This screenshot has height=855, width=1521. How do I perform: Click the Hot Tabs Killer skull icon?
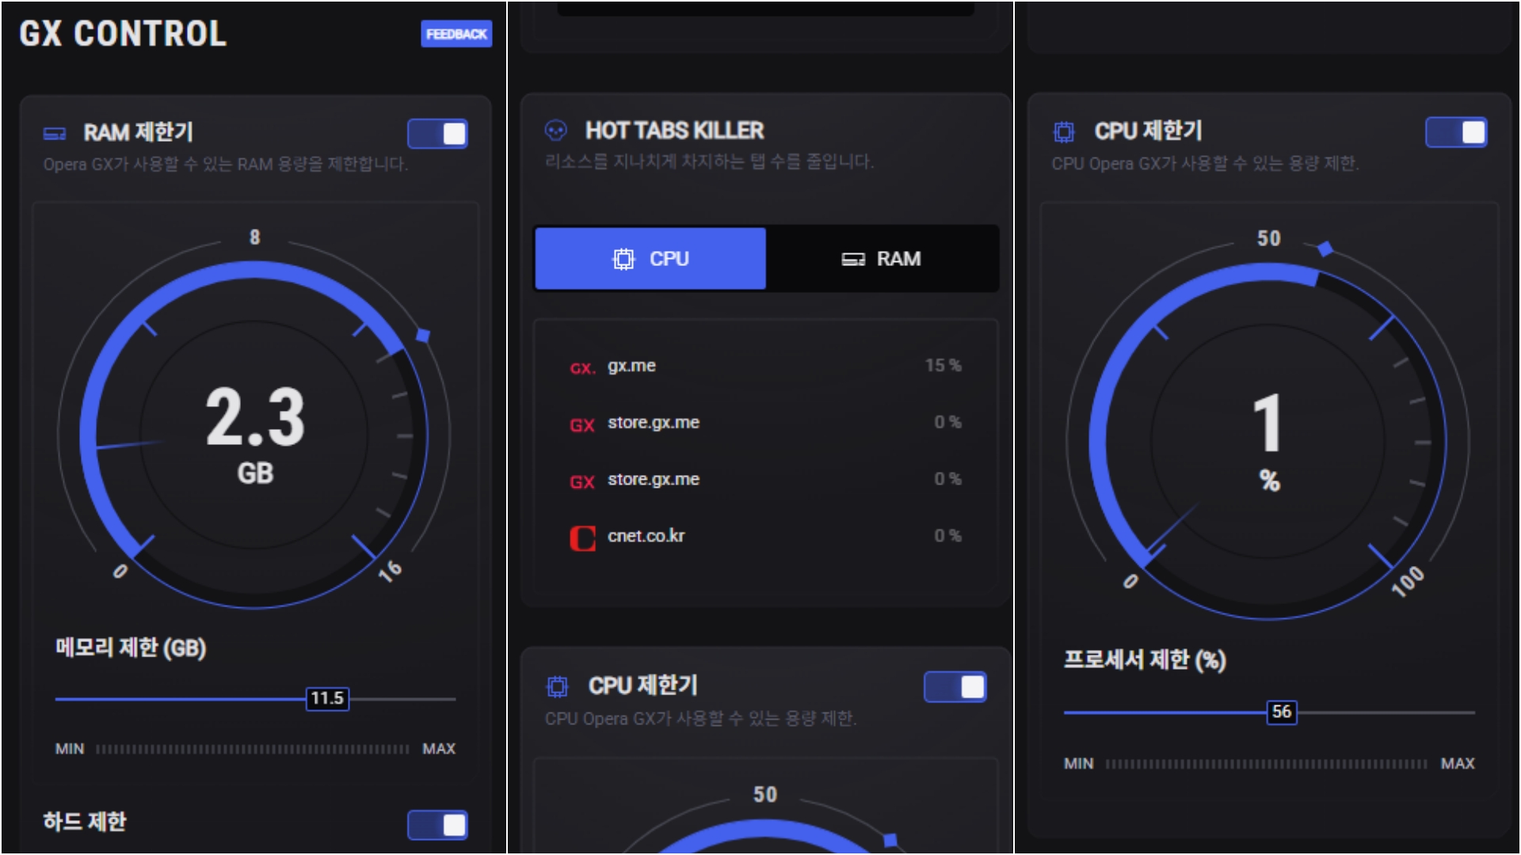coord(556,131)
